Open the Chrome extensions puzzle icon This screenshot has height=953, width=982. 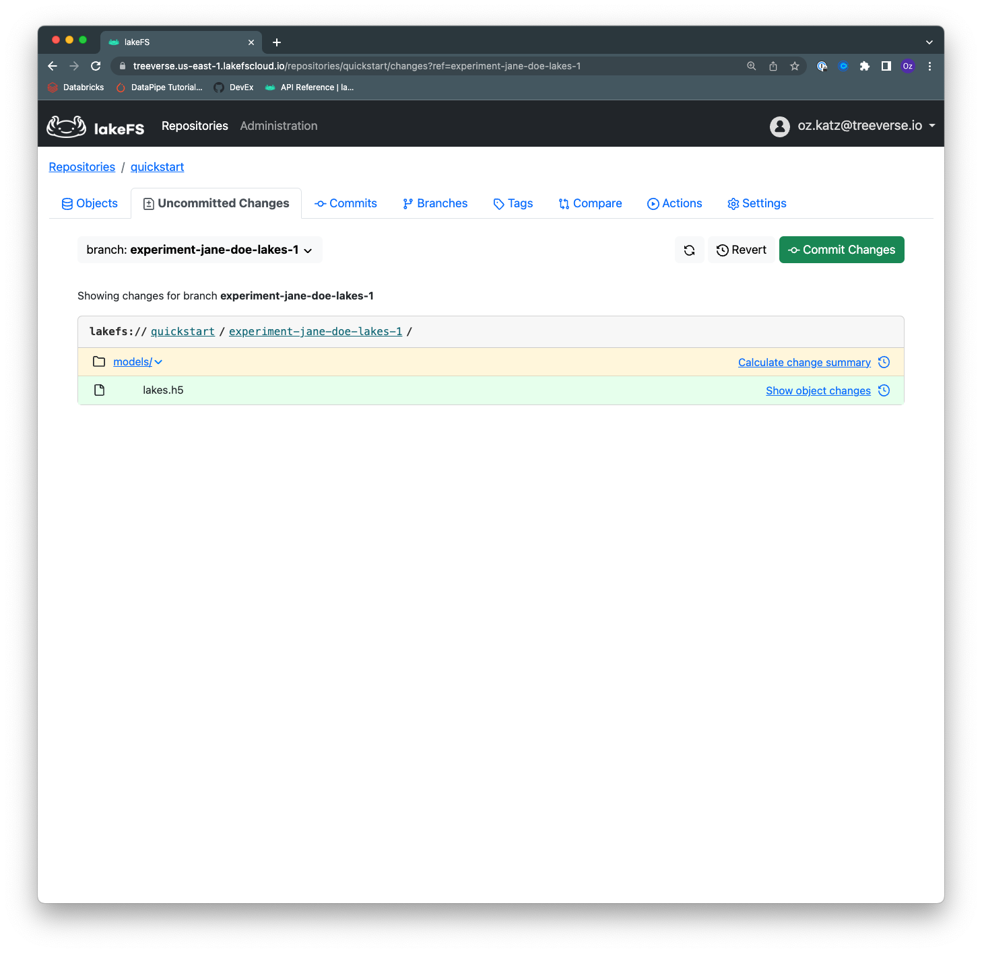click(x=865, y=66)
